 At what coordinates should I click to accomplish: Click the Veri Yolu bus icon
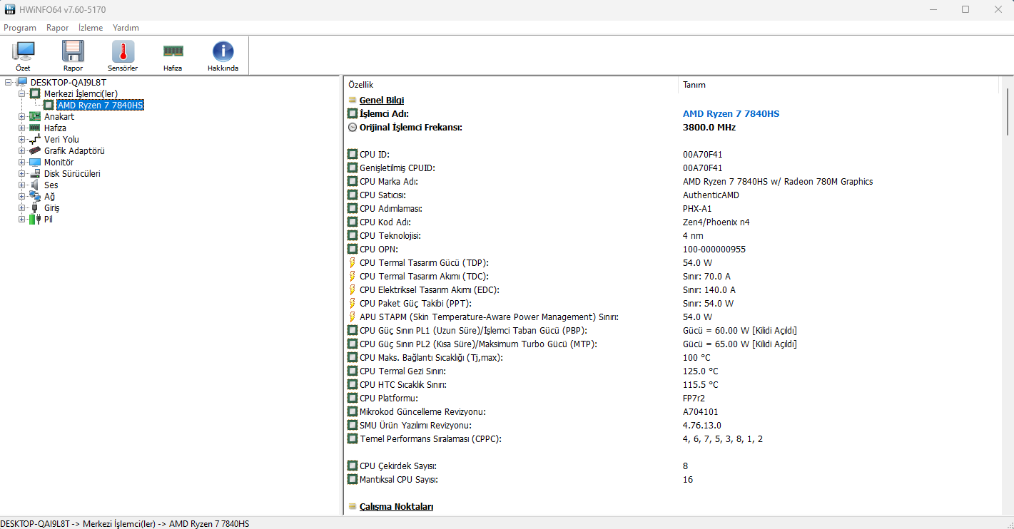point(35,139)
